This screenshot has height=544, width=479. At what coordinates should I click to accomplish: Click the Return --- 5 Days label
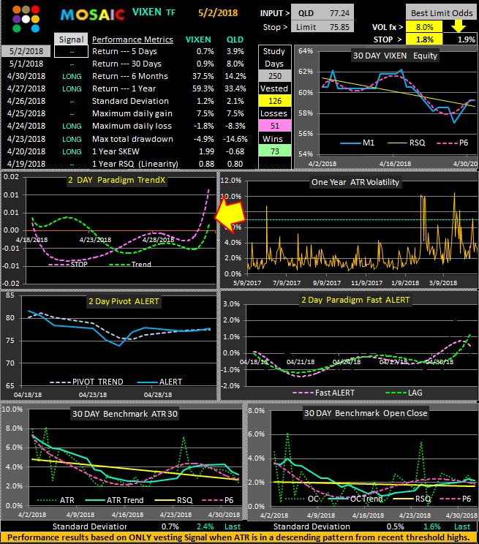pos(124,51)
